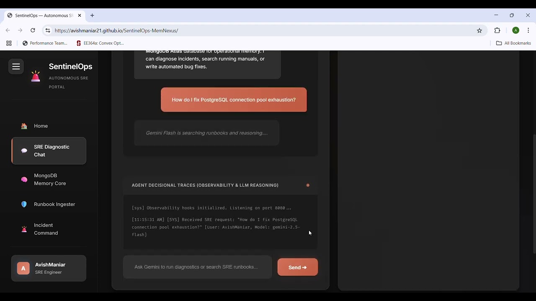Click the PostgreSQL connection pool question bubble

coord(234,100)
